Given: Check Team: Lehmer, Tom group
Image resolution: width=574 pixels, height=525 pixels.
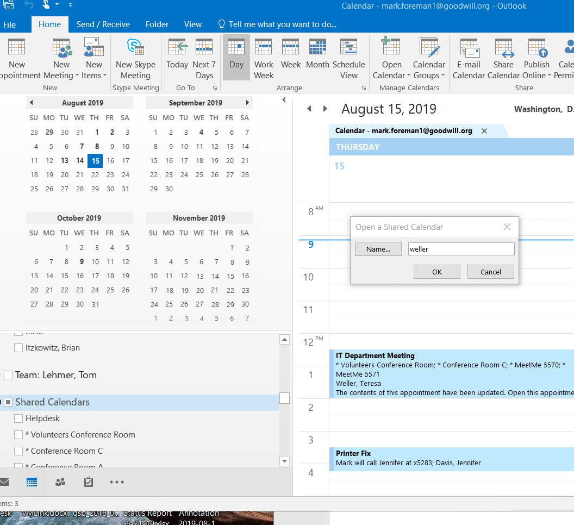Looking at the screenshot, I should pyautogui.click(x=8, y=375).
